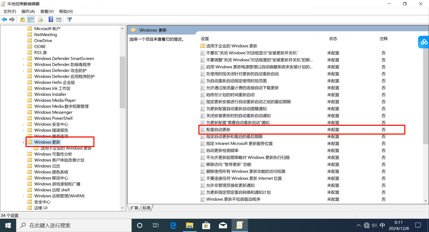
Task: Click the Cortana circle taskbar icon
Action: (x=139, y=225)
